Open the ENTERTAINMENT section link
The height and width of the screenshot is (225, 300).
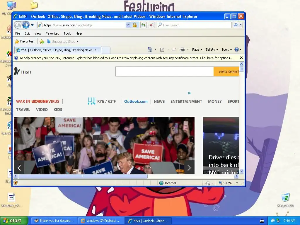pyautogui.click(x=186, y=101)
